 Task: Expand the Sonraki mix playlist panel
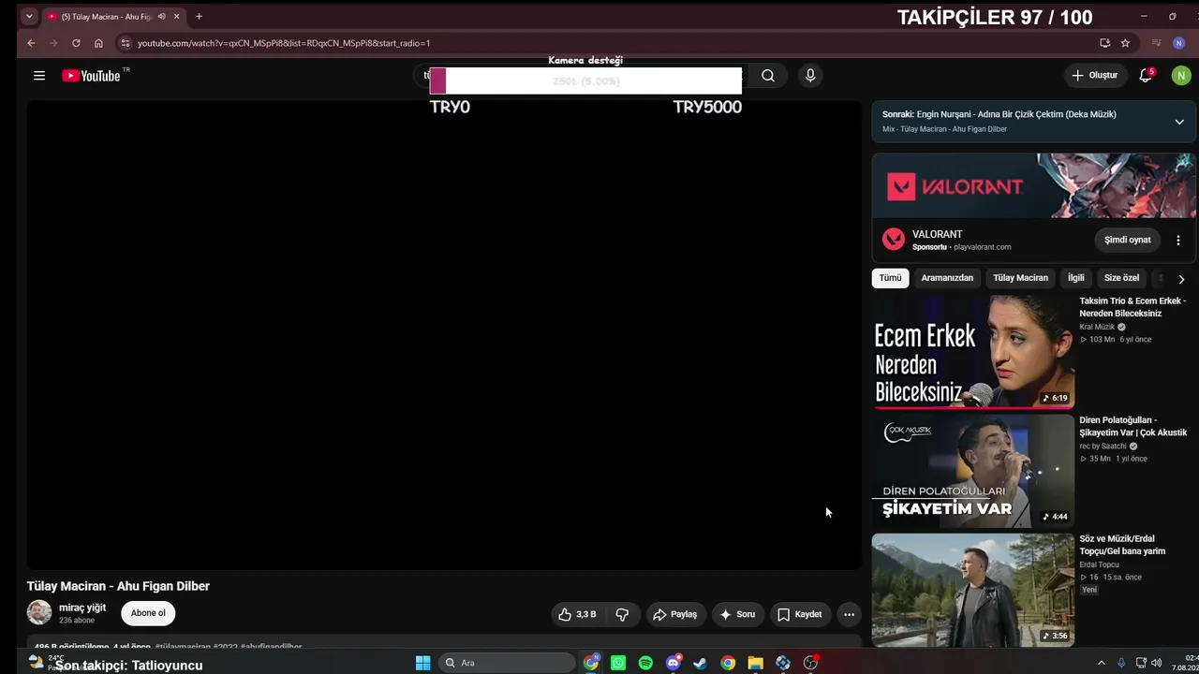(1179, 122)
